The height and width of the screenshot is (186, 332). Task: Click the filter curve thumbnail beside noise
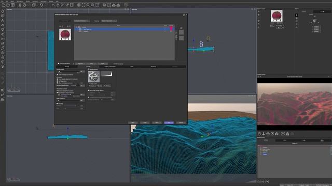tap(106, 73)
